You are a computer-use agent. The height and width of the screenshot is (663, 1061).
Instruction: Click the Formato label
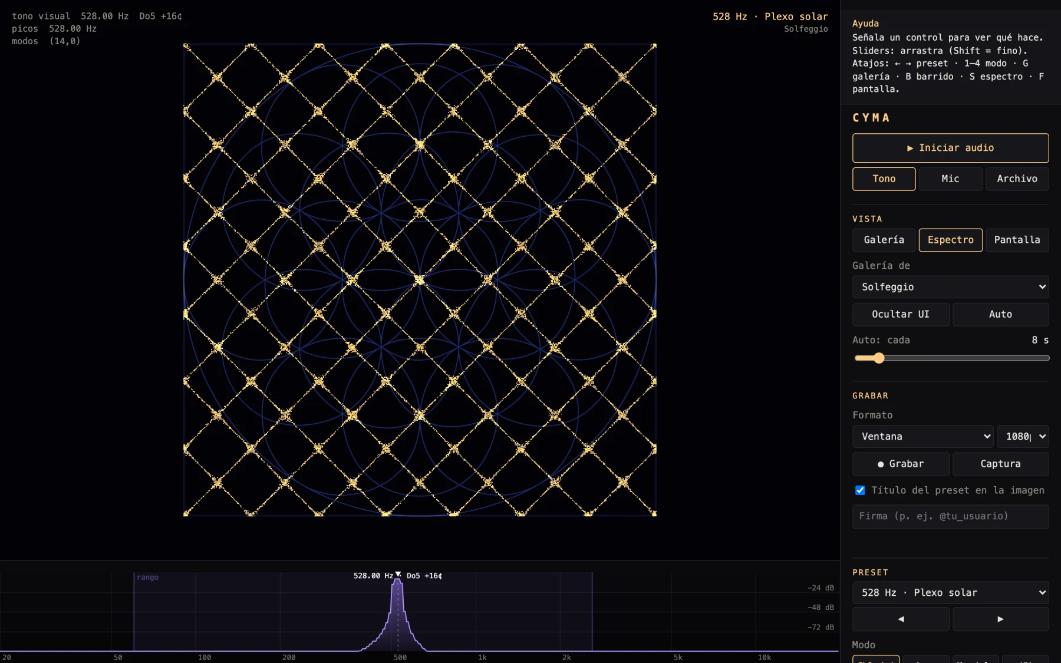tap(872, 415)
